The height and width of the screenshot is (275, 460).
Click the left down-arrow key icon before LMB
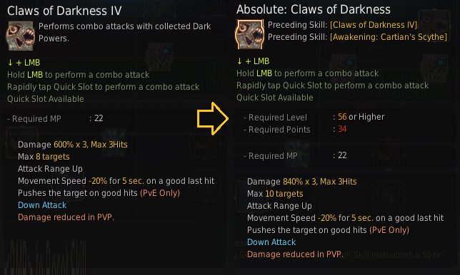click(x=10, y=63)
